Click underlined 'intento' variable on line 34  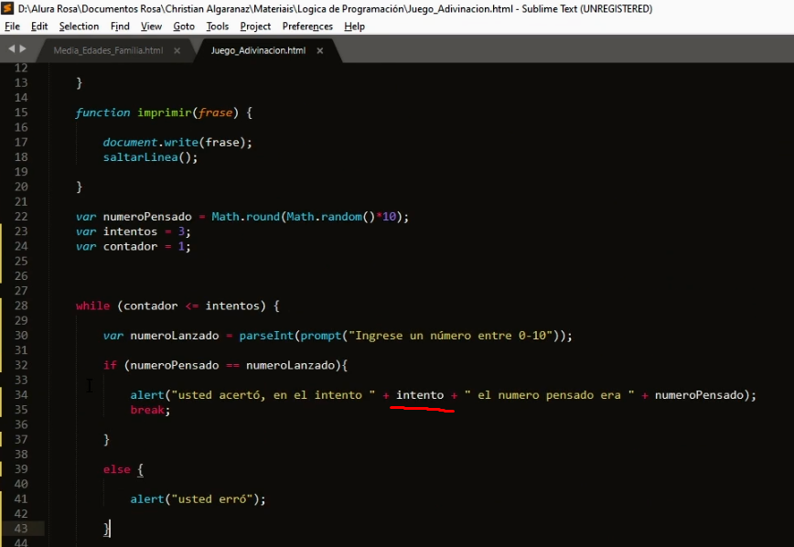point(420,395)
